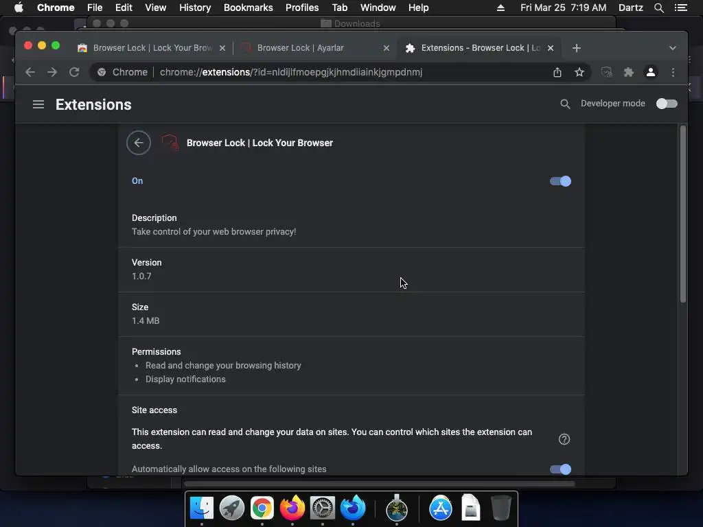703x527 pixels.
Task: Click the page vertical scrollbar
Action: point(683,214)
